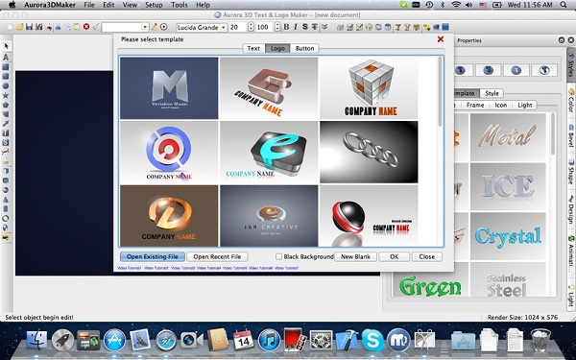Viewport: 576px width, 360px height.
Task: Choose the arrow line shape tool
Action: click(6, 124)
